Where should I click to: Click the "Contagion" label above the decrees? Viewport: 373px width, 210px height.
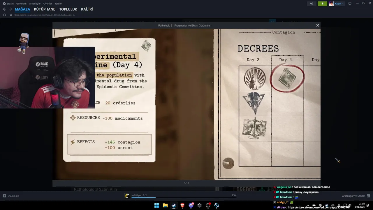tap(284, 32)
